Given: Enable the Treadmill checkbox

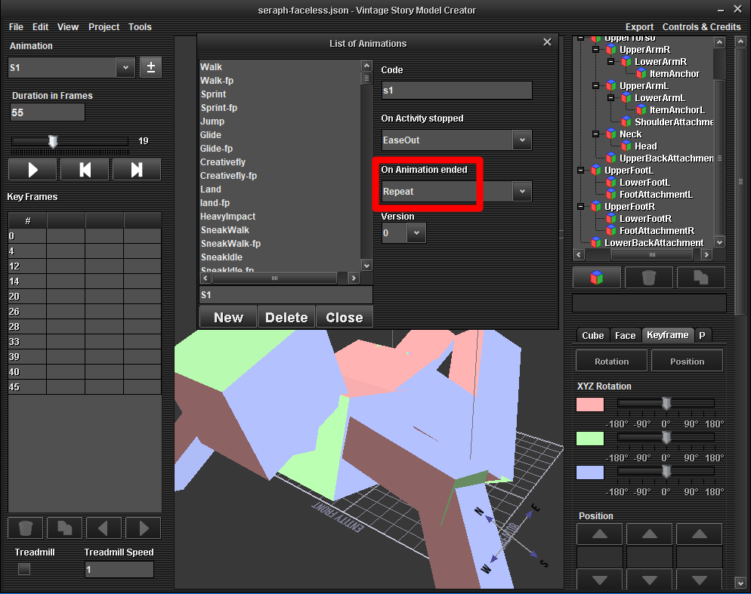Looking at the screenshot, I should coord(24,569).
